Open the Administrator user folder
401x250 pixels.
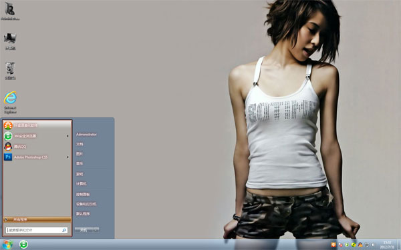click(x=86, y=135)
